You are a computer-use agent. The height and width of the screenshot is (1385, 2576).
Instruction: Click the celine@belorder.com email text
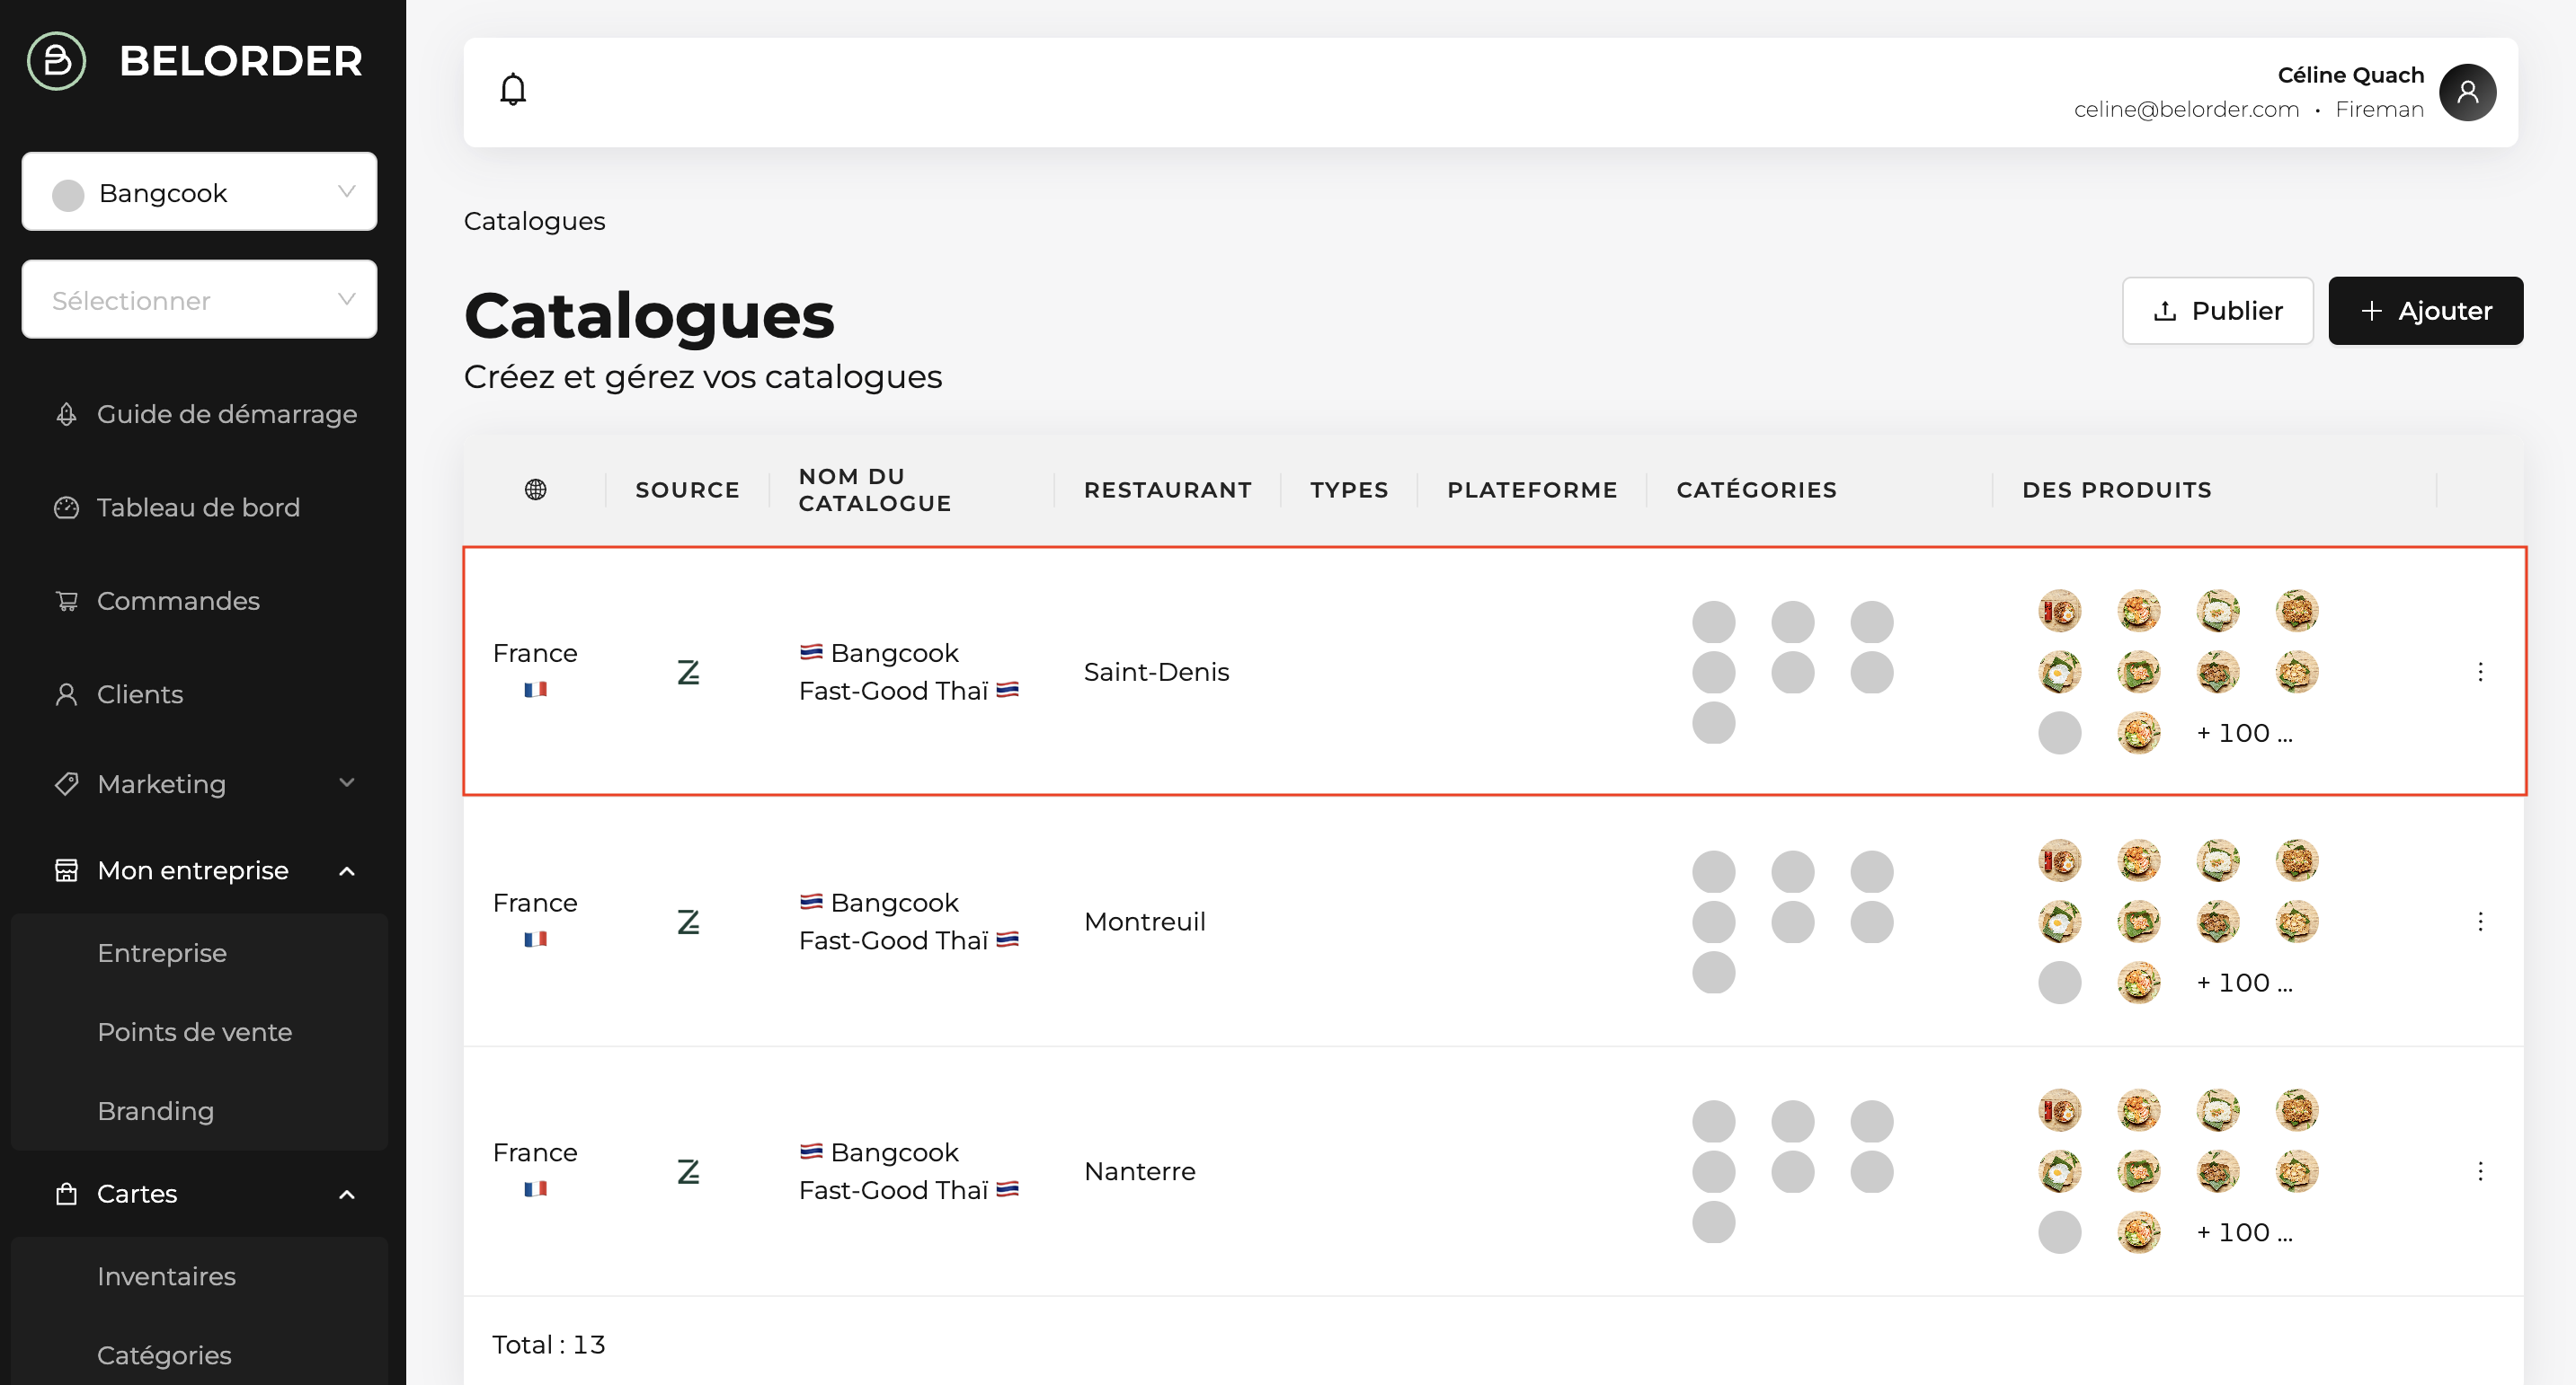pos(2186,110)
